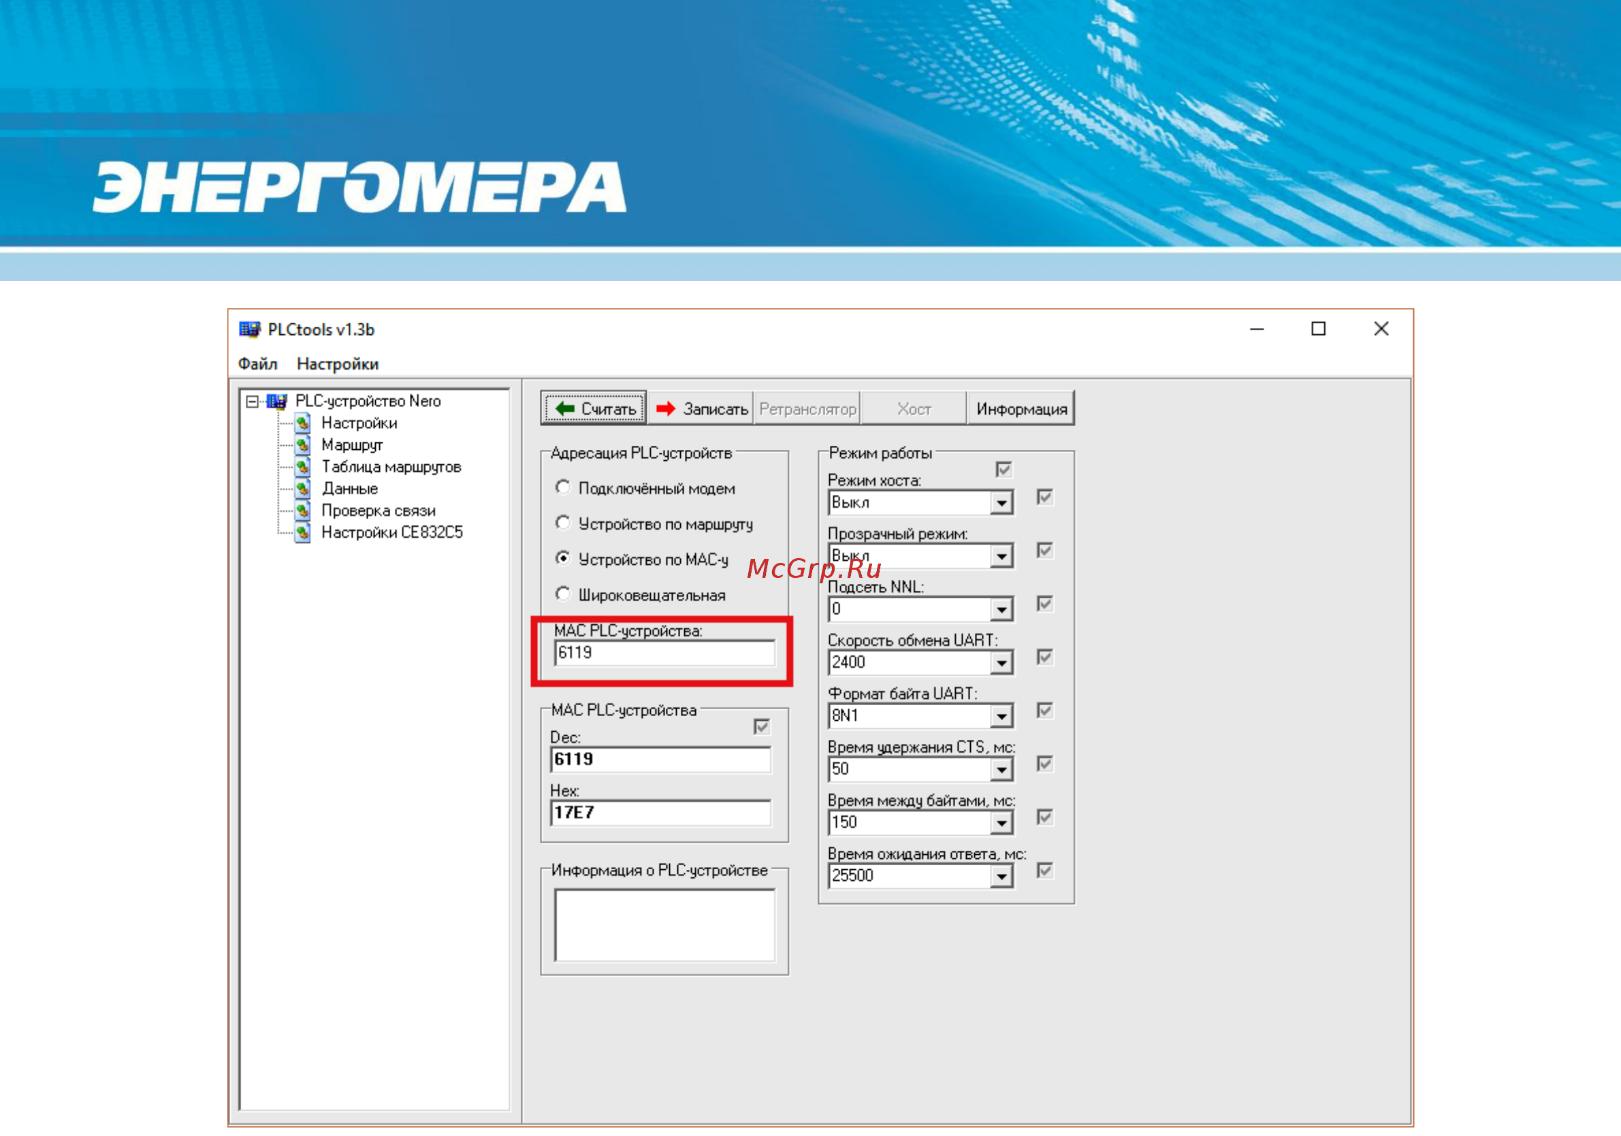This screenshot has height=1136, width=1621.
Task: Click the Записать button
Action: click(x=701, y=408)
